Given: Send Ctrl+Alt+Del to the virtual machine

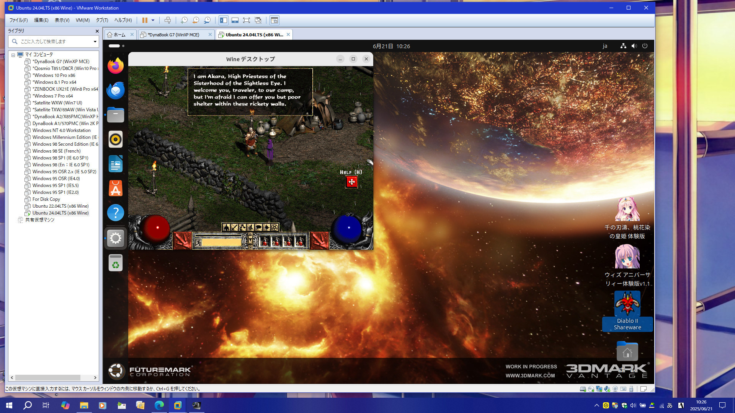Looking at the screenshot, I should 168,20.
